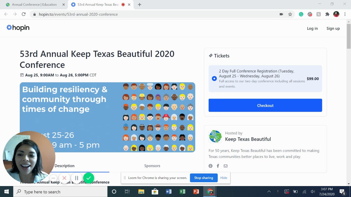The height and width of the screenshot is (197, 351).
Task: Open the Grammarly extension
Action: [301, 14]
